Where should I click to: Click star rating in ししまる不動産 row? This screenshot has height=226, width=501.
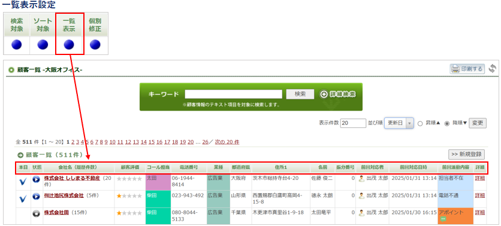pyautogui.click(x=129, y=179)
